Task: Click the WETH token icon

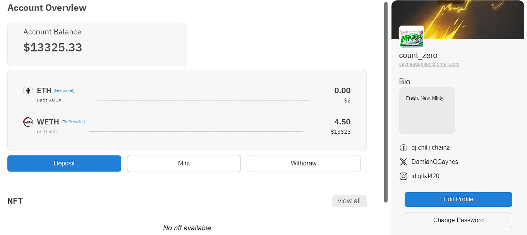Action: pyautogui.click(x=28, y=122)
